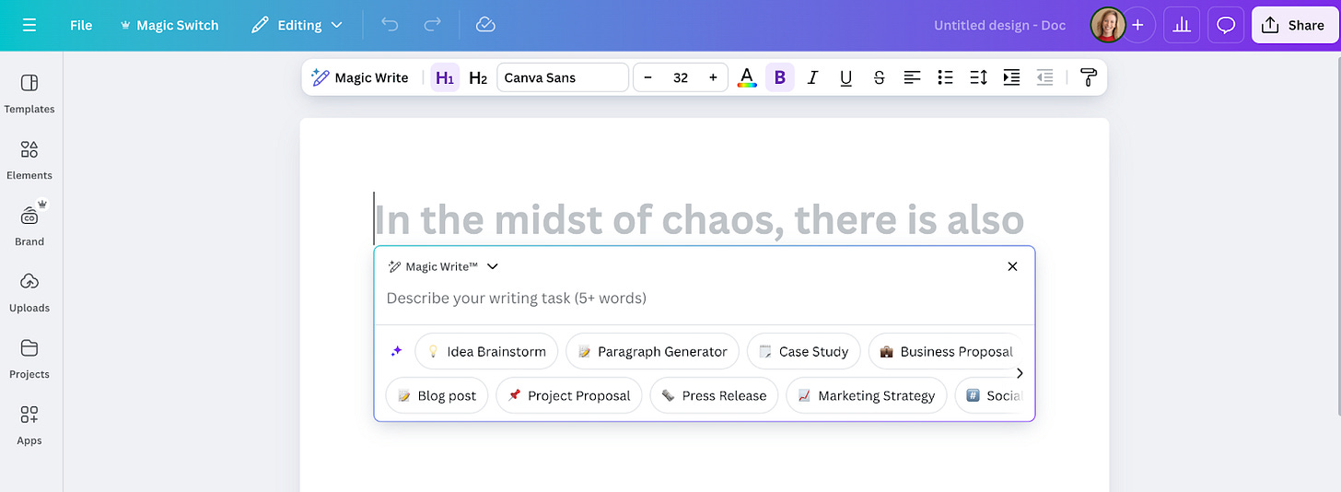
Task: Select the copy style paint roller
Action: [1089, 77]
